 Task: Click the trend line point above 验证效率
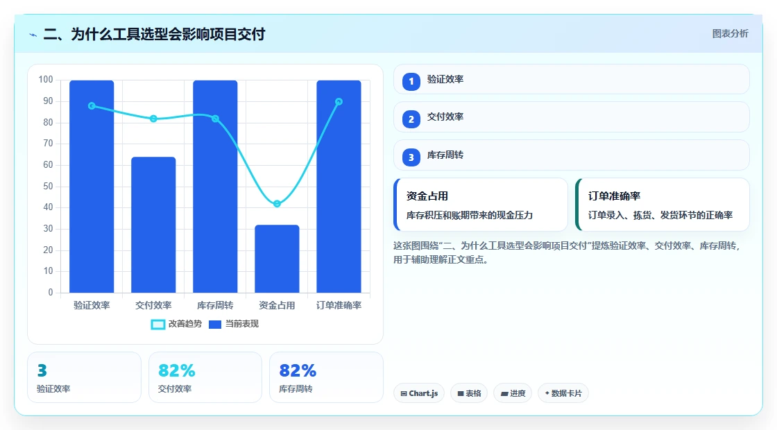tap(92, 106)
